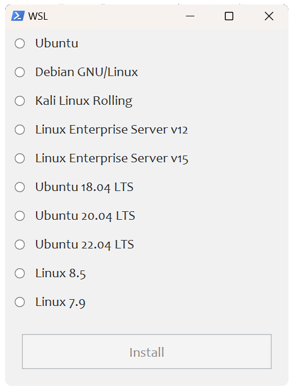
Task: Click the 'Debian GNU/Linux' label text
Action: click(x=87, y=72)
